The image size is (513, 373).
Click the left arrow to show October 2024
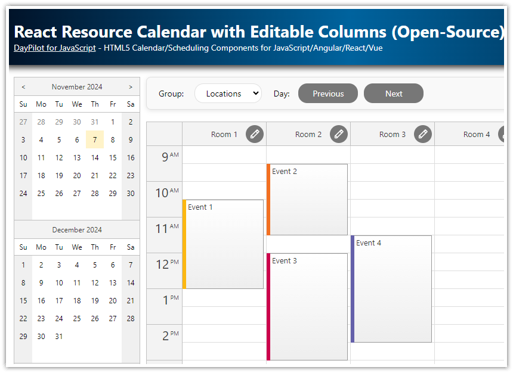(23, 86)
